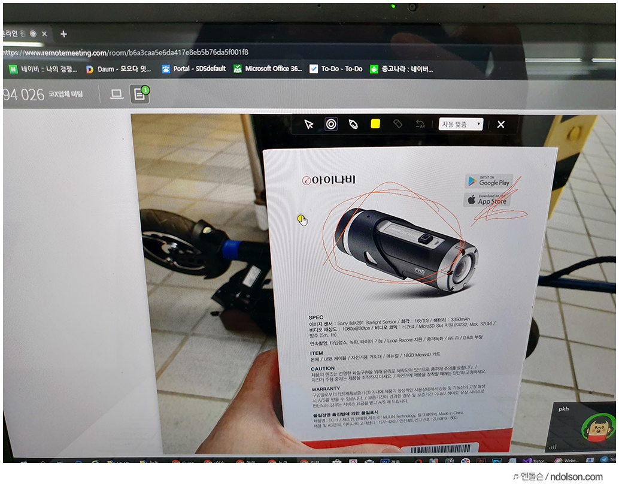This screenshot has width=619, height=487.
Task: Select the pen drawing tool
Action: [x=353, y=125]
